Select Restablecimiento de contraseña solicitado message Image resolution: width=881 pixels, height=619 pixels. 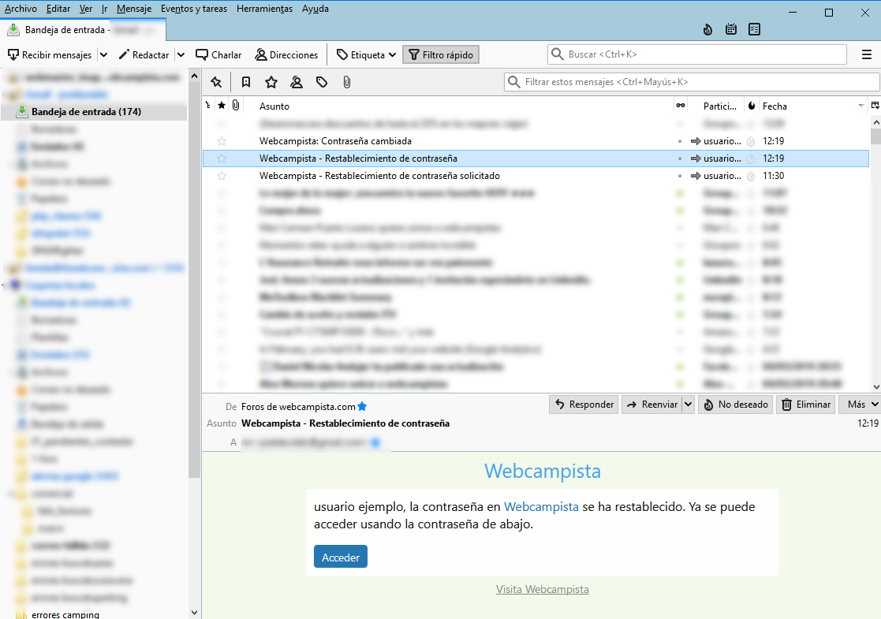coord(379,176)
